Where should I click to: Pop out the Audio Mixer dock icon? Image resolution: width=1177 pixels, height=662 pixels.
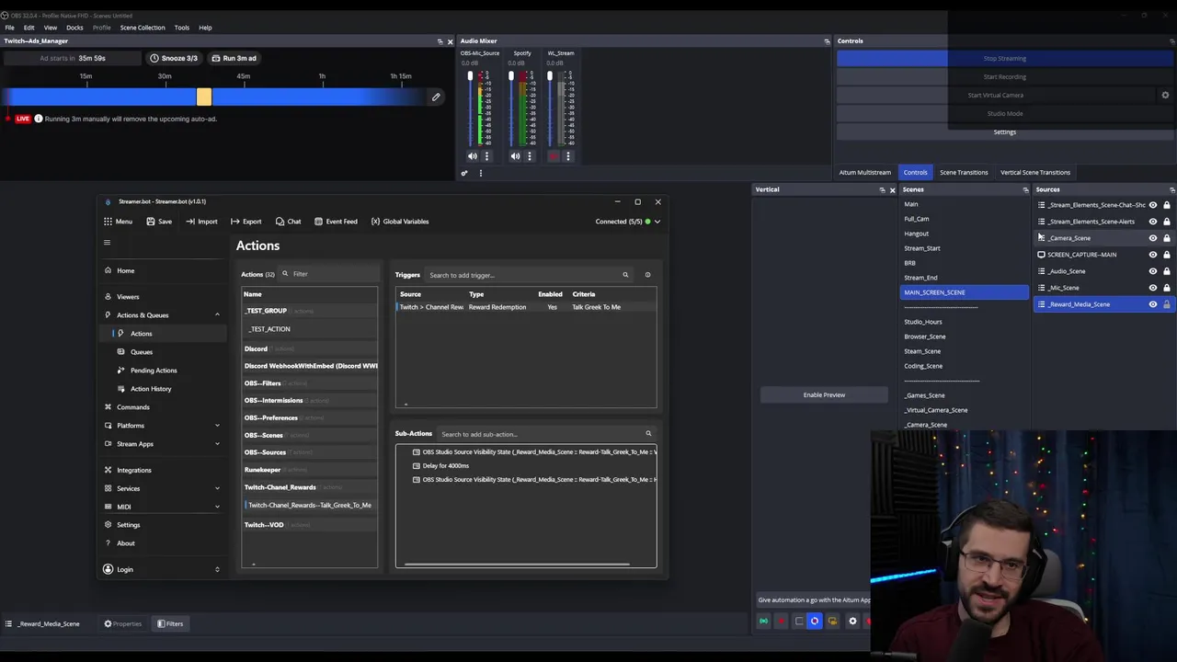[x=827, y=40]
